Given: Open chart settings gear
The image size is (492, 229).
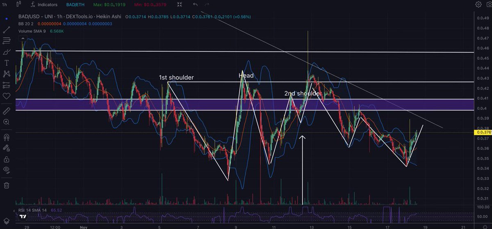Looking at the screenshot, I should [478, 5].
